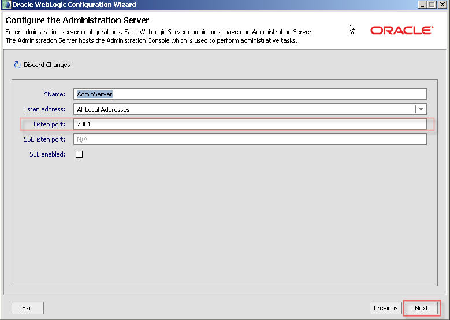This screenshot has width=450, height=320.
Task: Close the Configuration Wizard window
Action: tap(442, 5)
